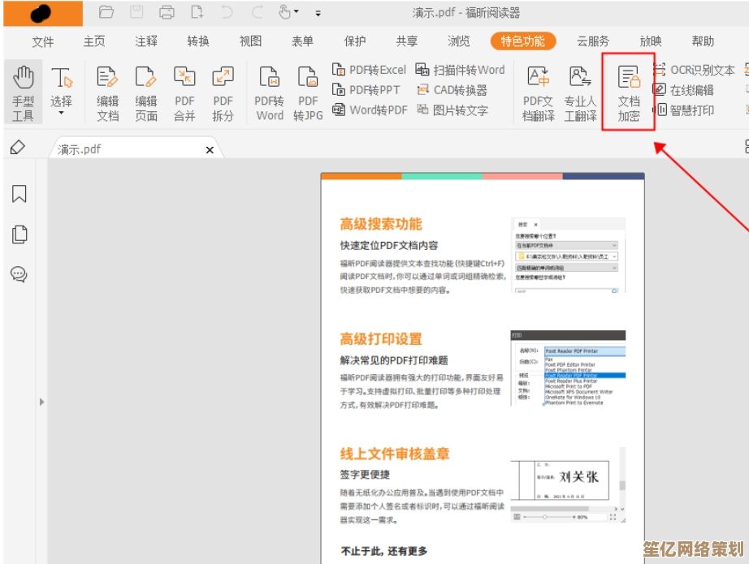Click the 高级搜索功能 heading in document
This screenshot has height=564, width=749.
tap(381, 224)
